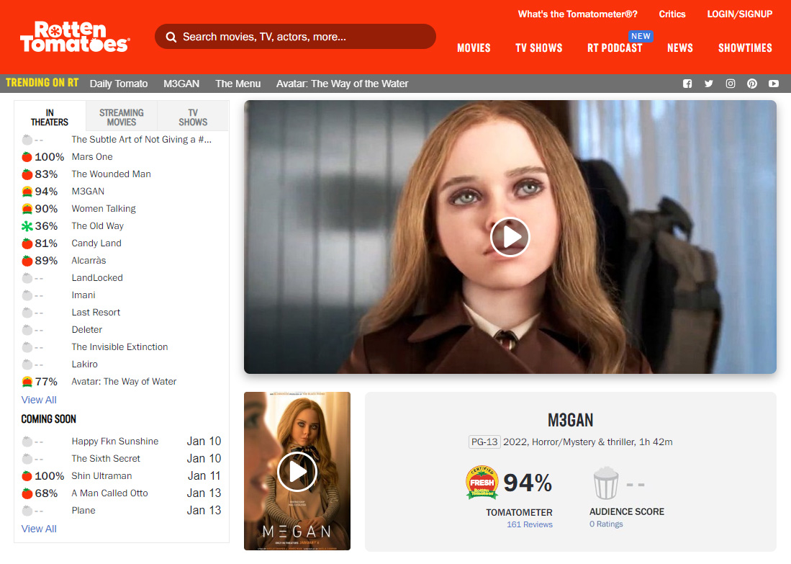The width and height of the screenshot is (791, 564).
Task: Open the Movies menu
Action: click(474, 48)
